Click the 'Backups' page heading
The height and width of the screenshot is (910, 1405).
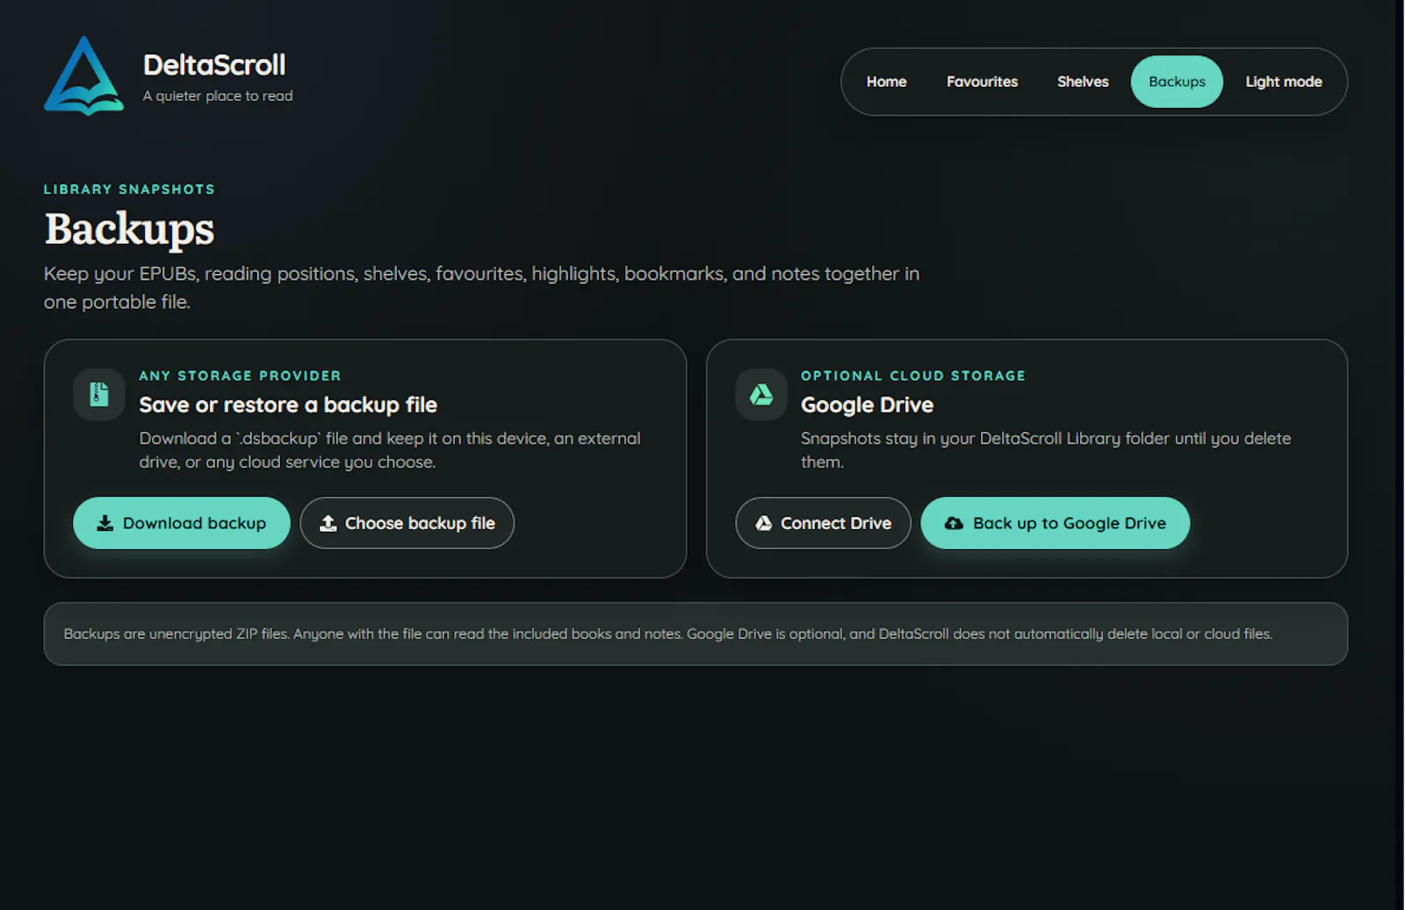point(129,229)
